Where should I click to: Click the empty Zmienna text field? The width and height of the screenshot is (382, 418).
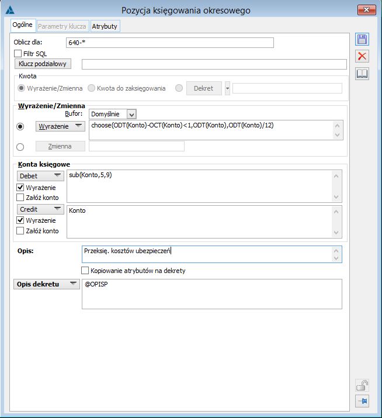coord(137,146)
